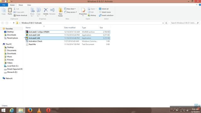The image size is (201, 113).
Task: Open the Move to dropdown
Action: tap(32, 12)
